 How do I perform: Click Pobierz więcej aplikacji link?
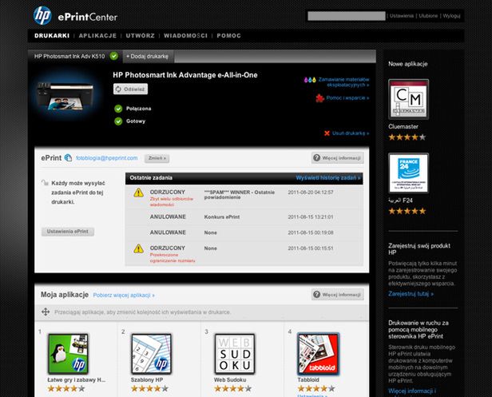click(124, 296)
